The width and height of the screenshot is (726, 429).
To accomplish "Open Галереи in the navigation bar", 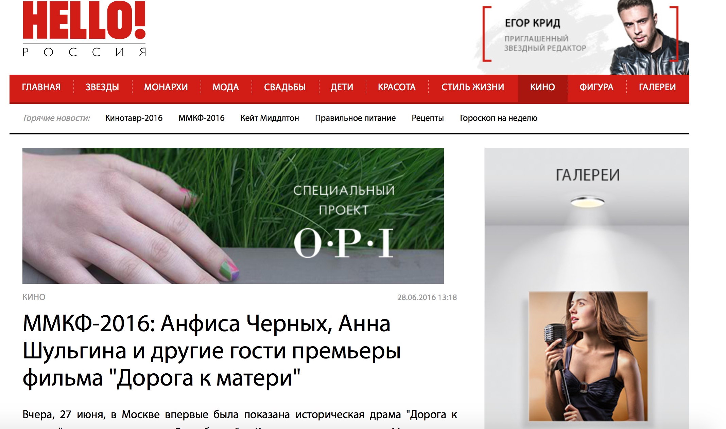I will (x=657, y=87).
